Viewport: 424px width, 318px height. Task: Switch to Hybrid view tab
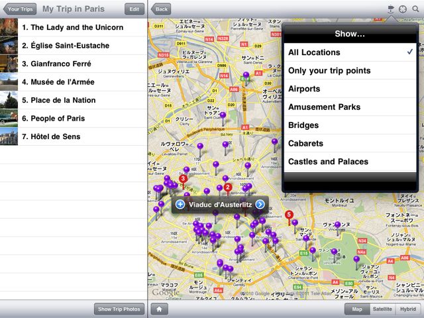(408, 309)
